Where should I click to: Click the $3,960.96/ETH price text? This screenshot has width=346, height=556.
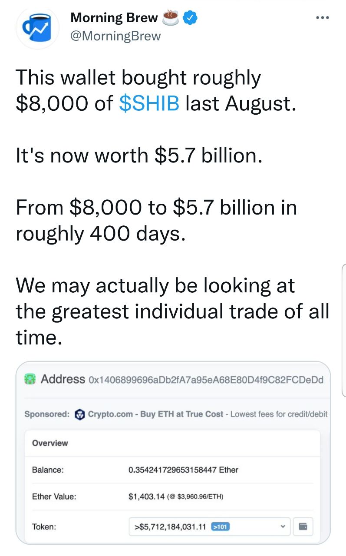196,496
